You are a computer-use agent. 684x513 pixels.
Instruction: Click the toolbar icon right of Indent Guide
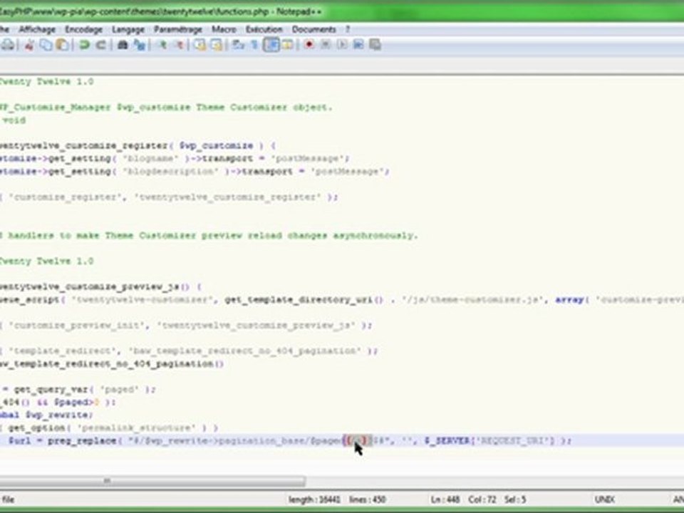[x=287, y=44]
